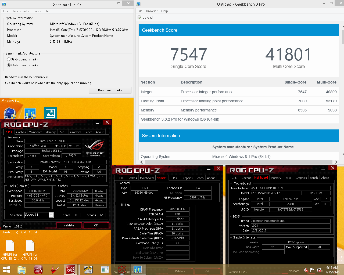344x275 pixels.
Task: Click the horizontal scrollbar right arrow in results
Action: click(336, 162)
